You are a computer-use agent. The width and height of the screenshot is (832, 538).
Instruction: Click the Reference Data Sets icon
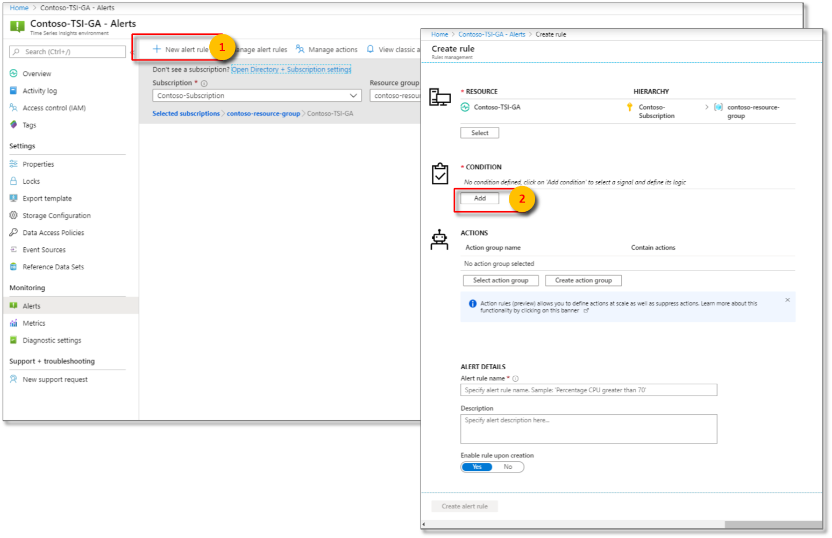(13, 267)
